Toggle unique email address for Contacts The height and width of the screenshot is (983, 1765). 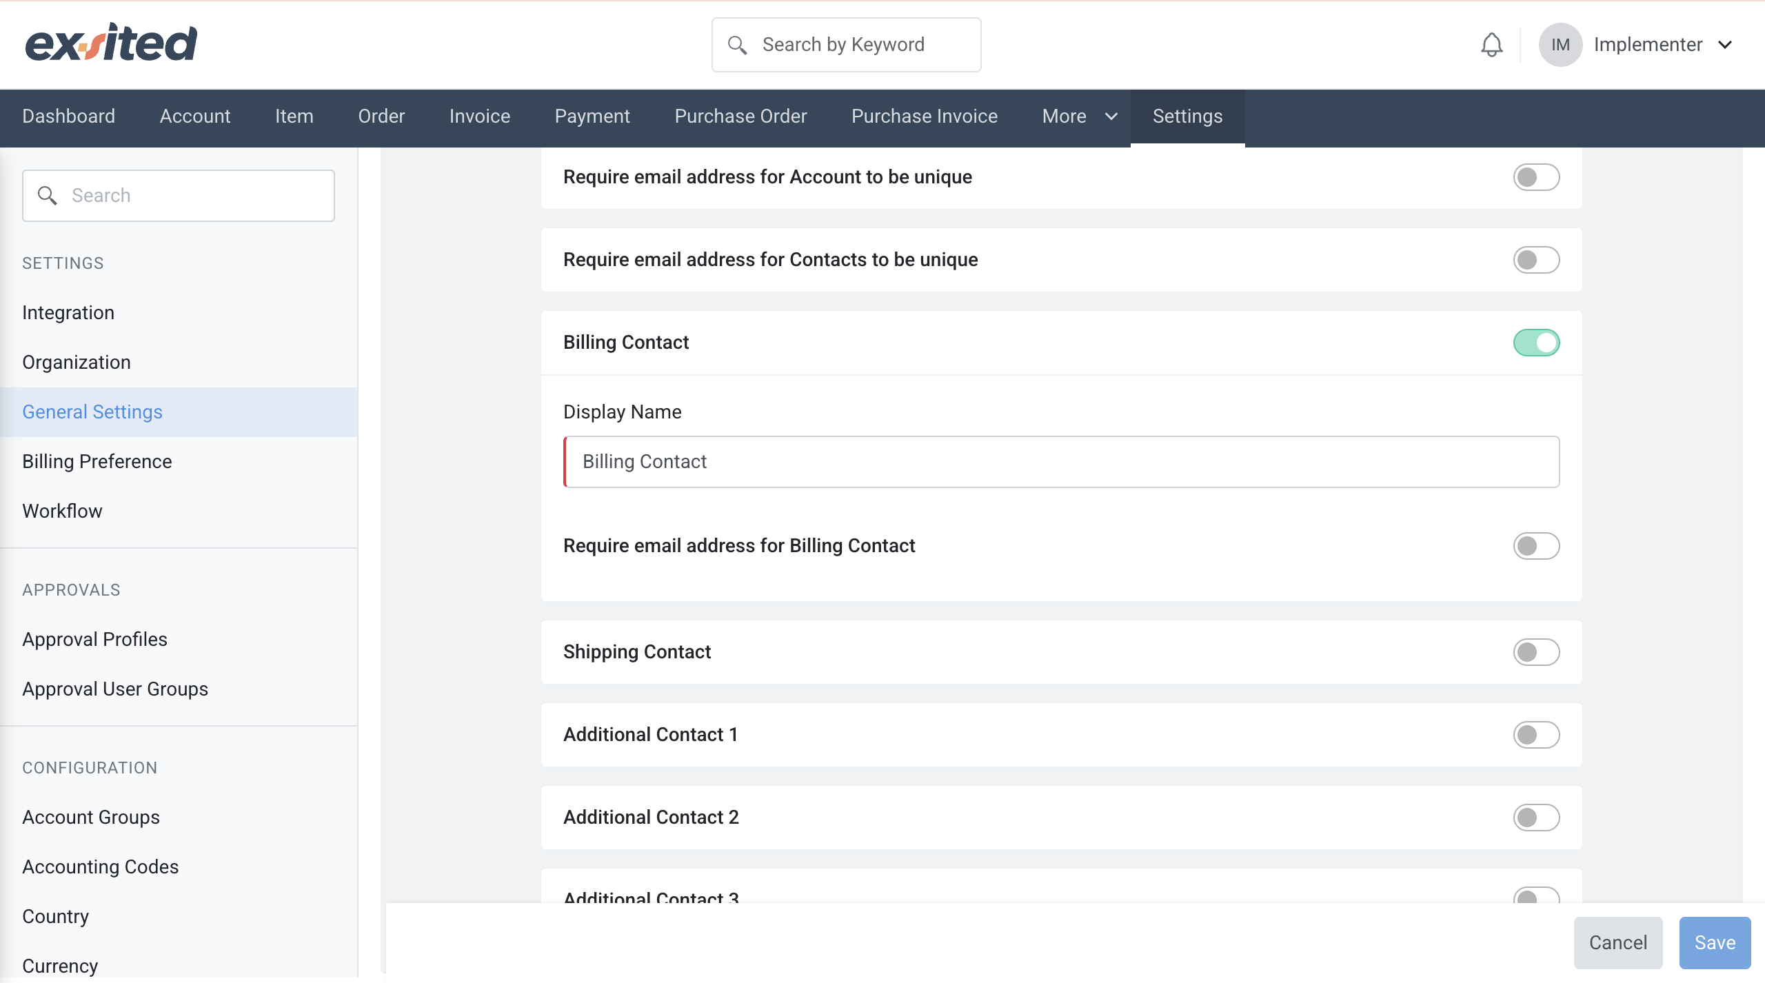[x=1536, y=260]
